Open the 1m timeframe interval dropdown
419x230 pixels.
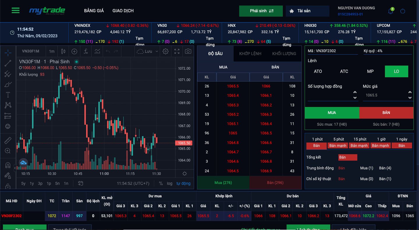coord(52,51)
